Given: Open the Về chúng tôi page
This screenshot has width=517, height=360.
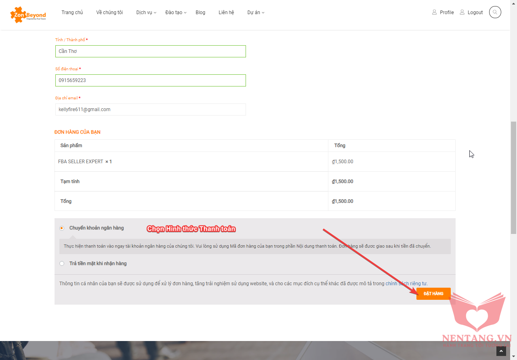Looking at the screenshot, I should pos(109,13).
